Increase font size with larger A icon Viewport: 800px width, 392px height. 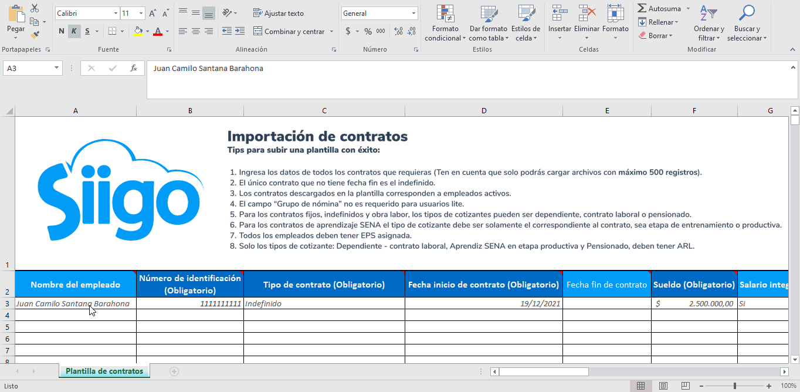click(152, 13)
